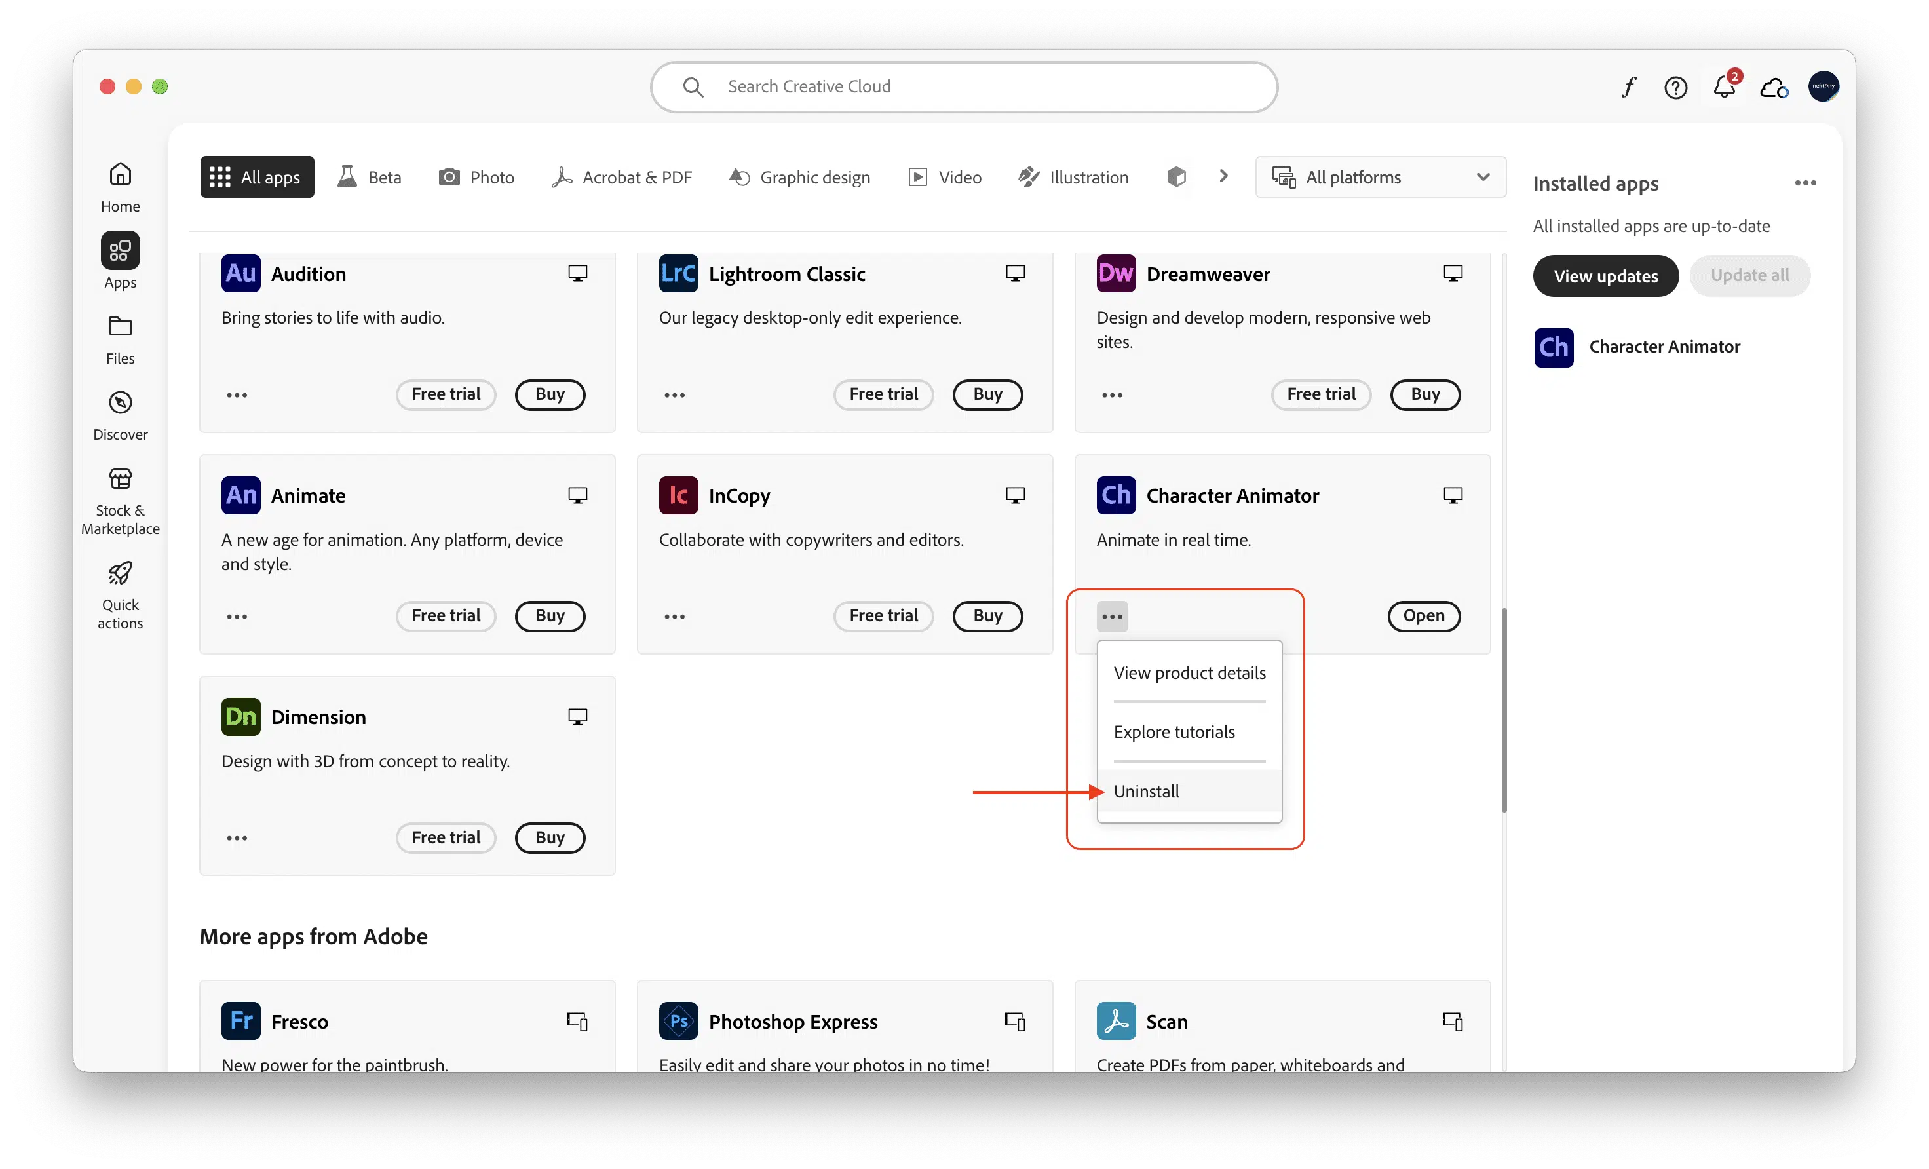The width and height of the screenshot is (1929, 1169).
Task: Open Audition card three-dot menu
Action: click(237, 394)
